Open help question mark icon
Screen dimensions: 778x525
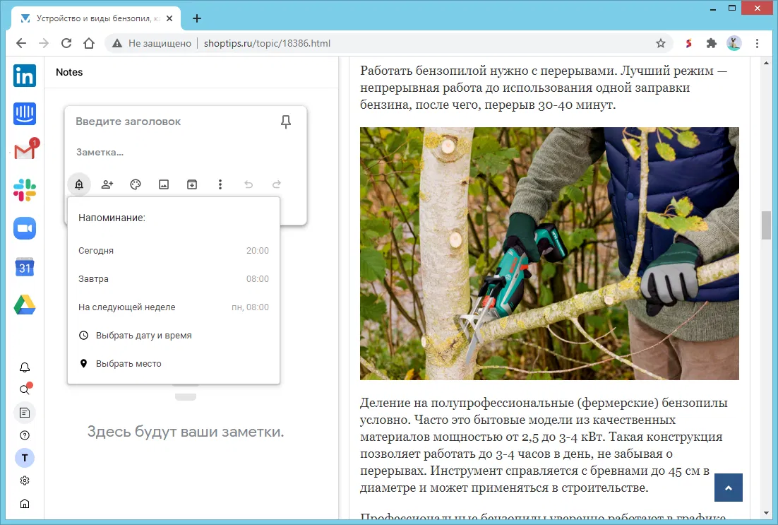click(x=24, y=435)
